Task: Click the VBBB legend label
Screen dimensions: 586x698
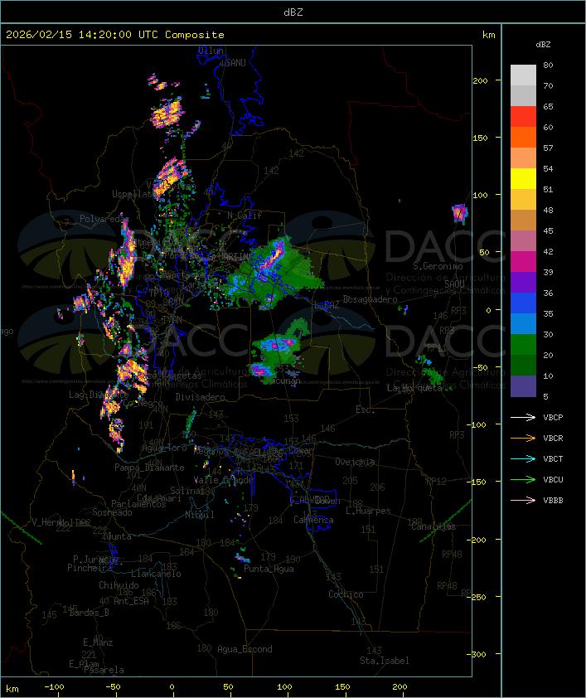Action: tap(553, 501)
